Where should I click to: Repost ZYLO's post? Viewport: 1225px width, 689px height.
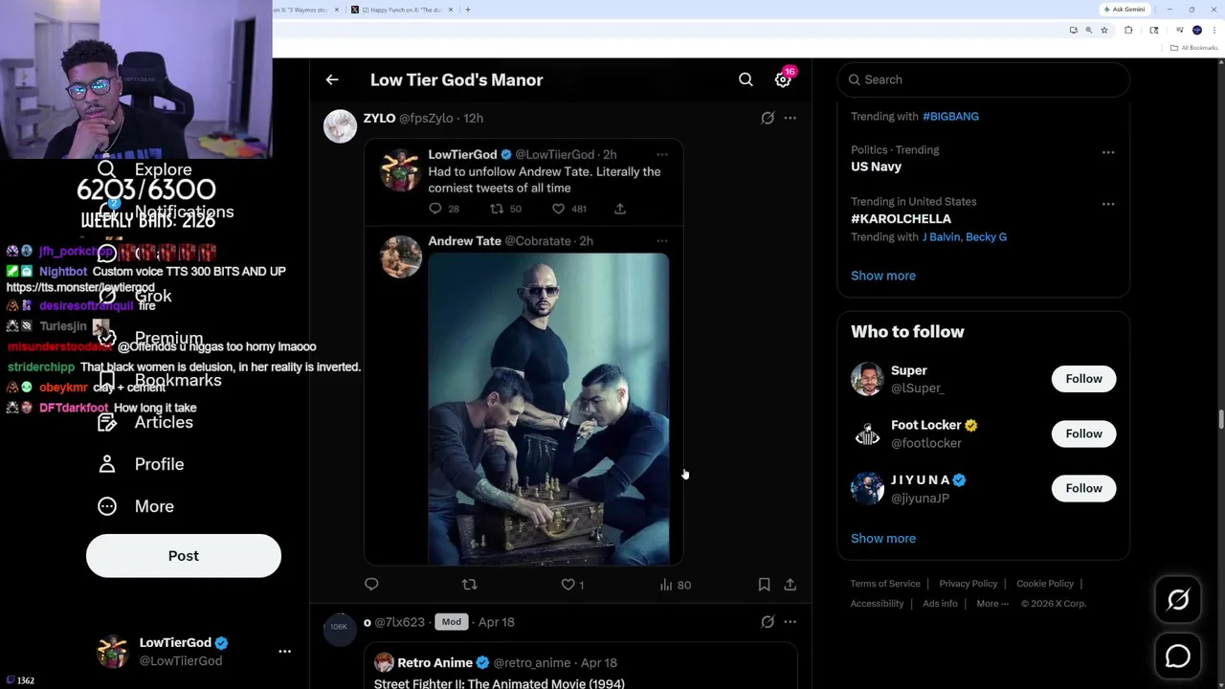[469, 585]
